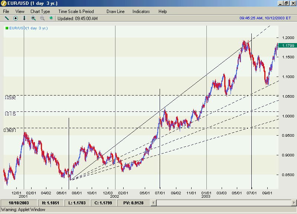Open the View menu

pos(20,12)
